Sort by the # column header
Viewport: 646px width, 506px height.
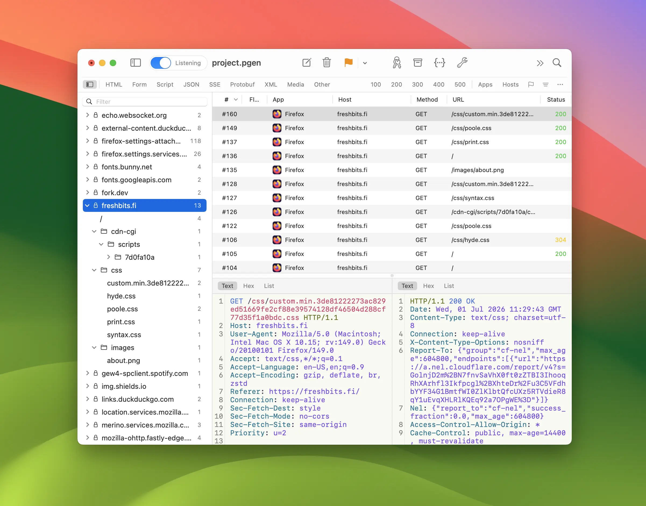coord(228,99)
